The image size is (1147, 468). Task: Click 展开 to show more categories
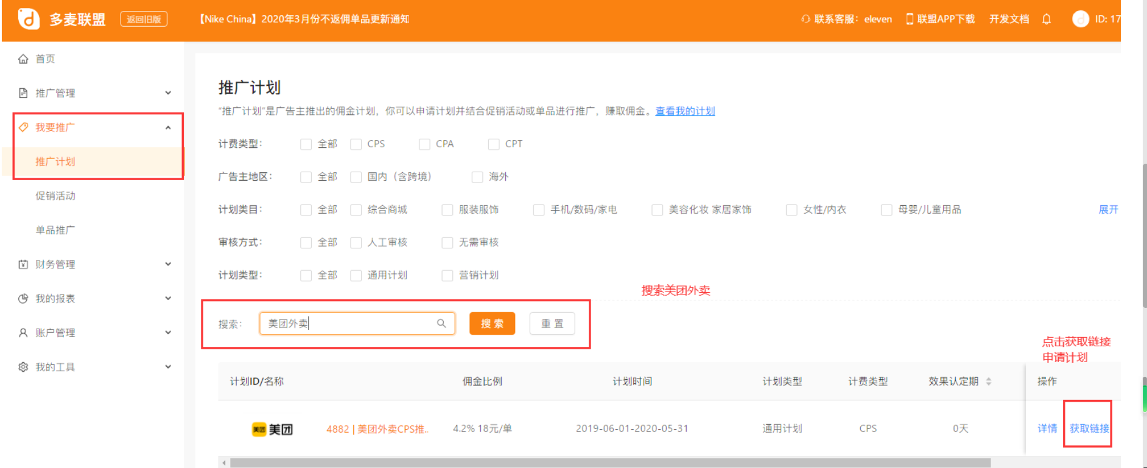(1108, 209)
